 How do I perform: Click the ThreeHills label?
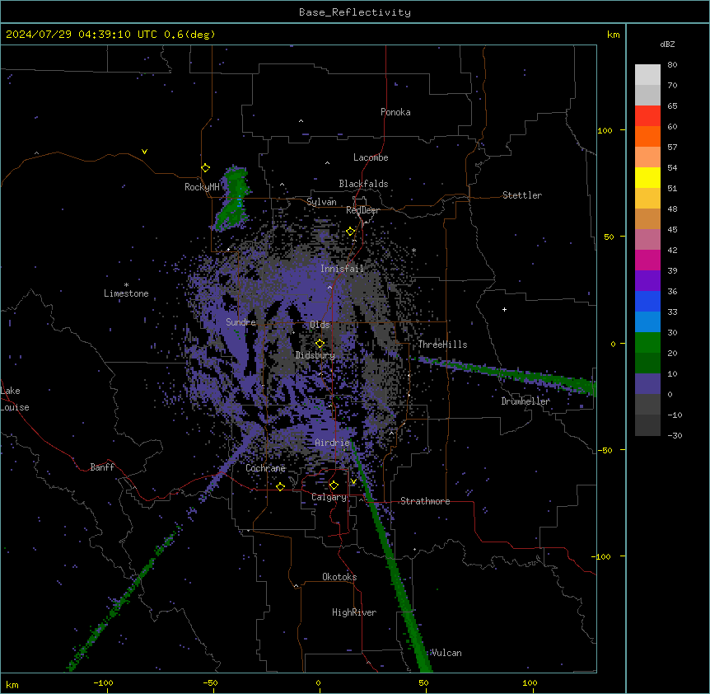tap(442, 345)
